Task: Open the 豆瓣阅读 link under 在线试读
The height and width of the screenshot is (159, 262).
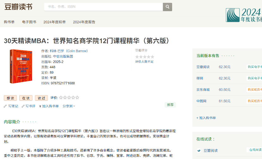Action: 210,150
